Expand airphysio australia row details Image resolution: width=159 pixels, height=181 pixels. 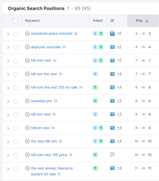point(8,47)
